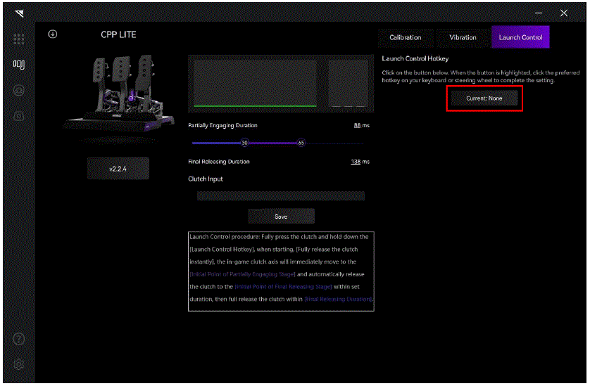
Task: Click the slider handle labeled 30
Action: [244, 143]
